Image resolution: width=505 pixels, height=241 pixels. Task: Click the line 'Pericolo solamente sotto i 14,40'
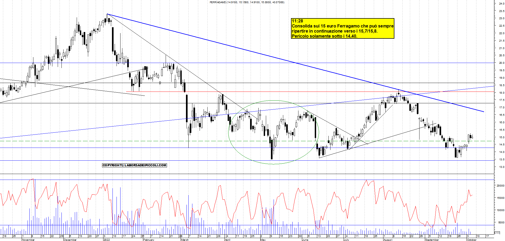click(324, 36)
